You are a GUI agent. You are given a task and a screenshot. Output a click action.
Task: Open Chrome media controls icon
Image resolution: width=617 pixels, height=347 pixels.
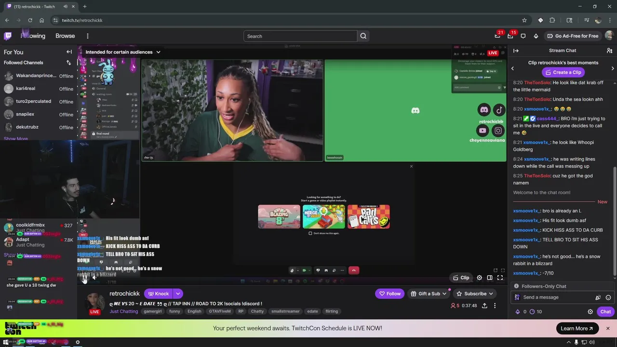[587, 20]
